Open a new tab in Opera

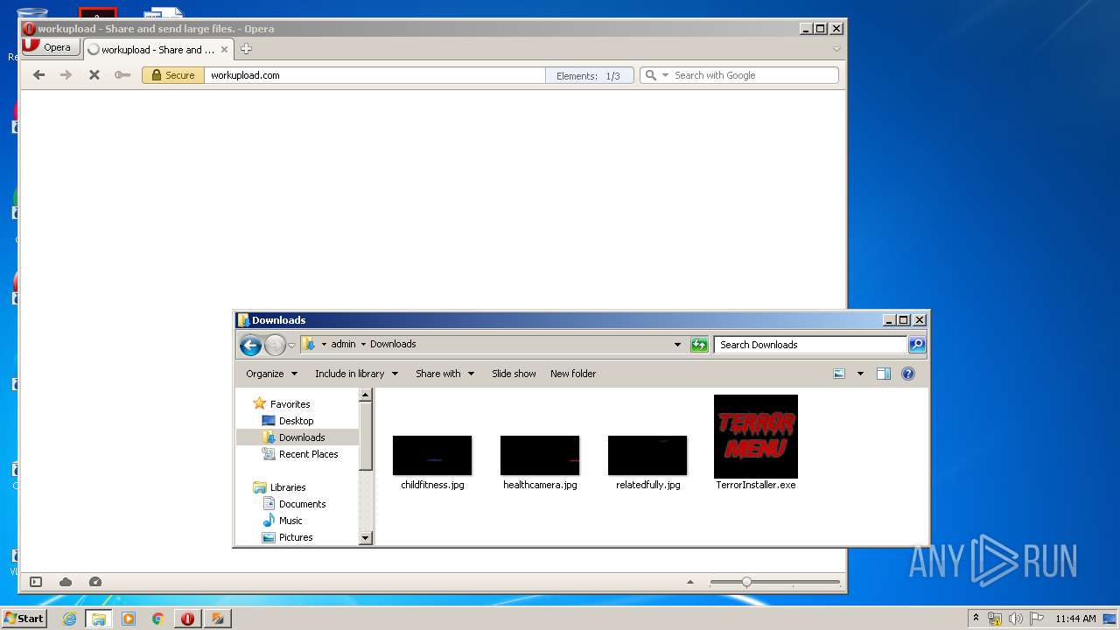pyautogui.click(x=246, y=49)
